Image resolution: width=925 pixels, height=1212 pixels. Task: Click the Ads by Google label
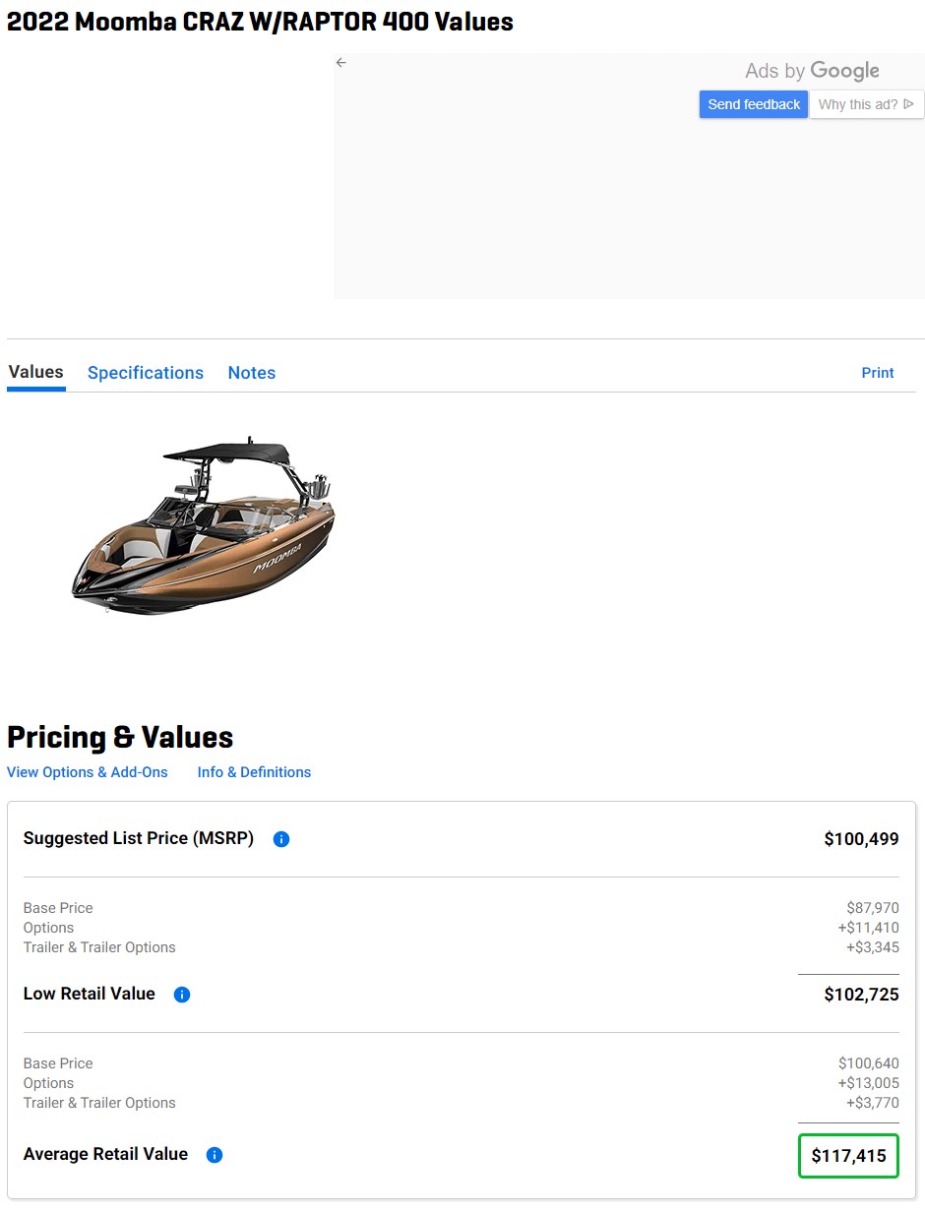point(812,71)
